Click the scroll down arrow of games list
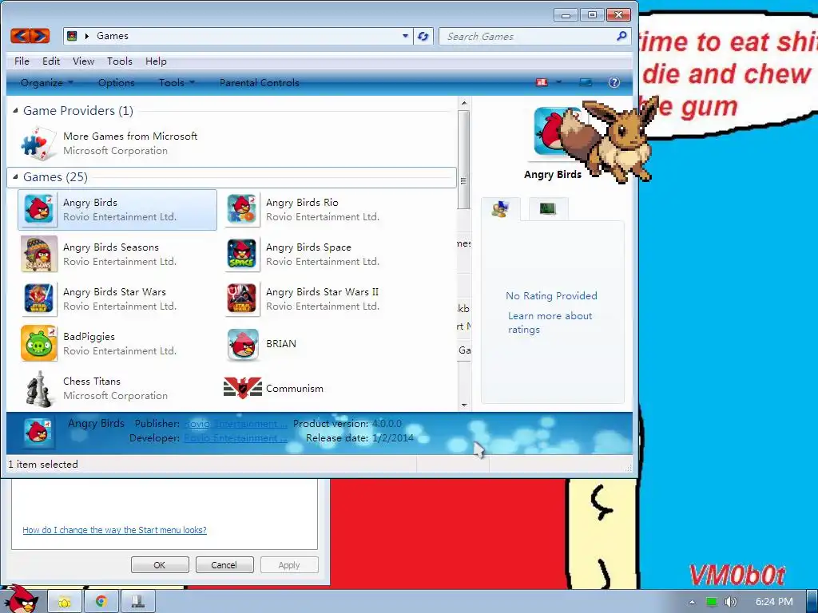The width and height of the screenshot is (818, 613). click(464, 405)
